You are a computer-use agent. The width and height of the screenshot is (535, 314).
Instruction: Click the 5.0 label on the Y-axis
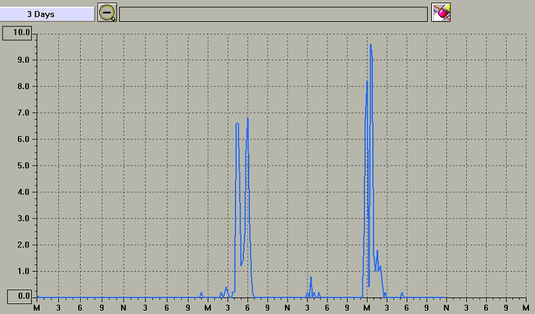click(23, 166)
